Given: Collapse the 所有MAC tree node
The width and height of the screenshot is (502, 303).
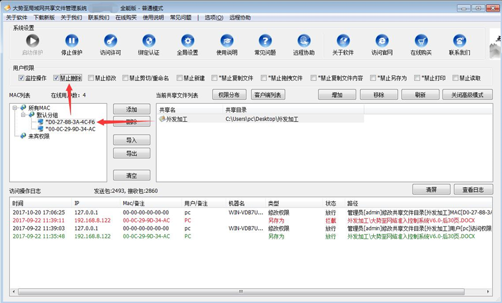Looking at the screenshot, I should pos(15,108).
